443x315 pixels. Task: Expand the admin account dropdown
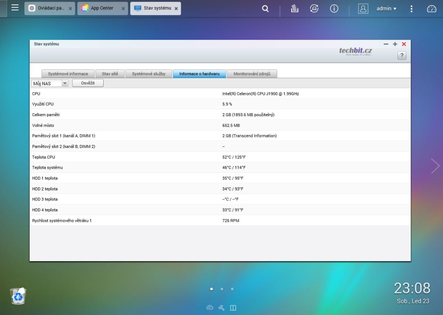pyautogui.click(x=386, y=8)
